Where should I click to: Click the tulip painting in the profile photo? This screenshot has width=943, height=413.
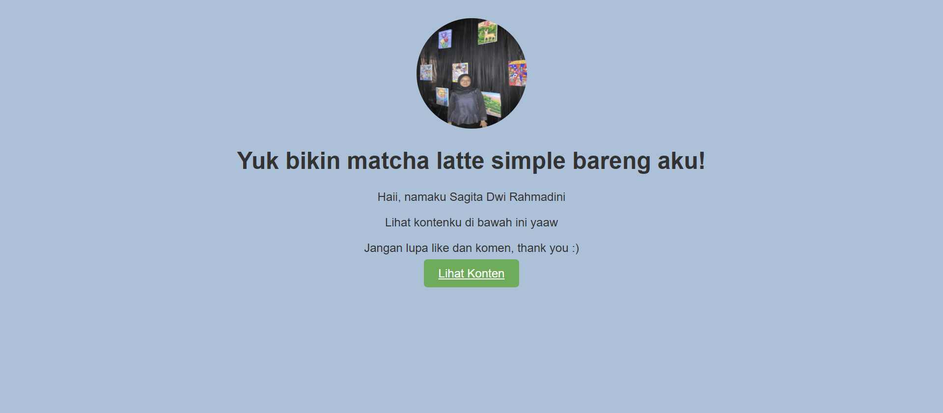[x=445, y=39]
